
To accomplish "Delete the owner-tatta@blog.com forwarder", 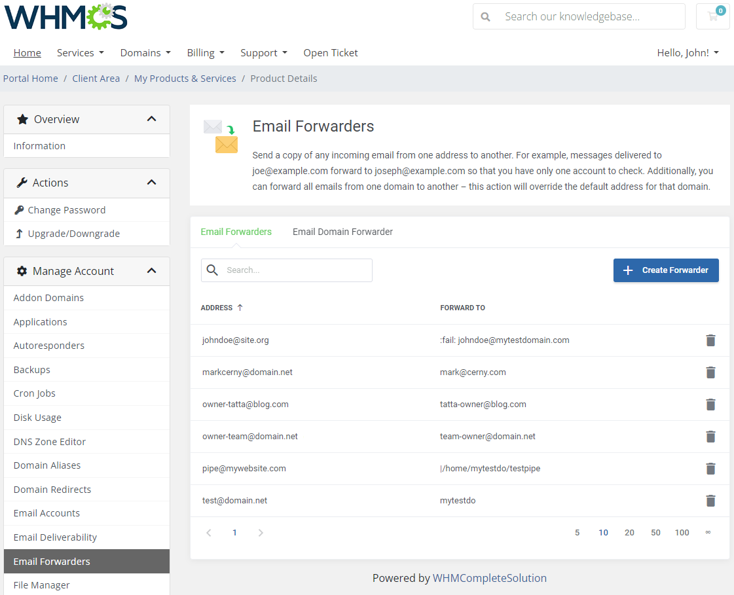I will [710, 405].
